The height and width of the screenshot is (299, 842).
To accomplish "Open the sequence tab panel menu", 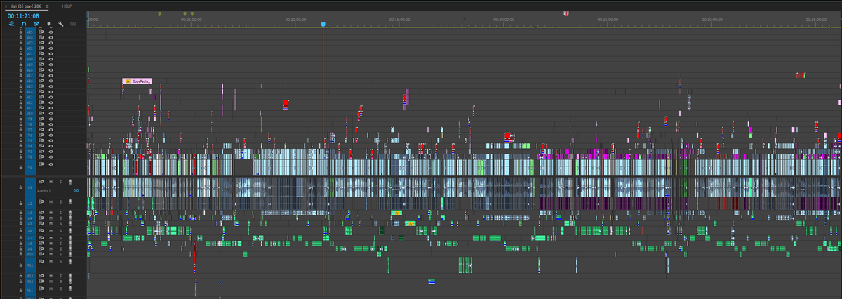I will click(47, 6).
